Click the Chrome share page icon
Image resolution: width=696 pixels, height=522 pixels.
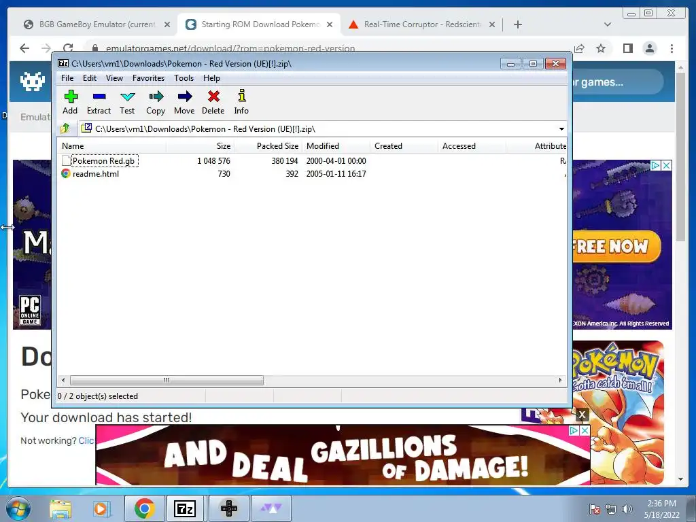579,48
